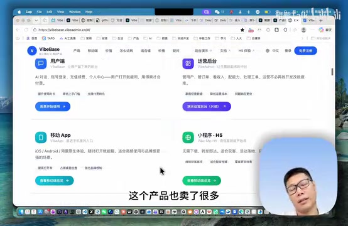Click the page vertical scrollbar thumb

pos(332,72)
